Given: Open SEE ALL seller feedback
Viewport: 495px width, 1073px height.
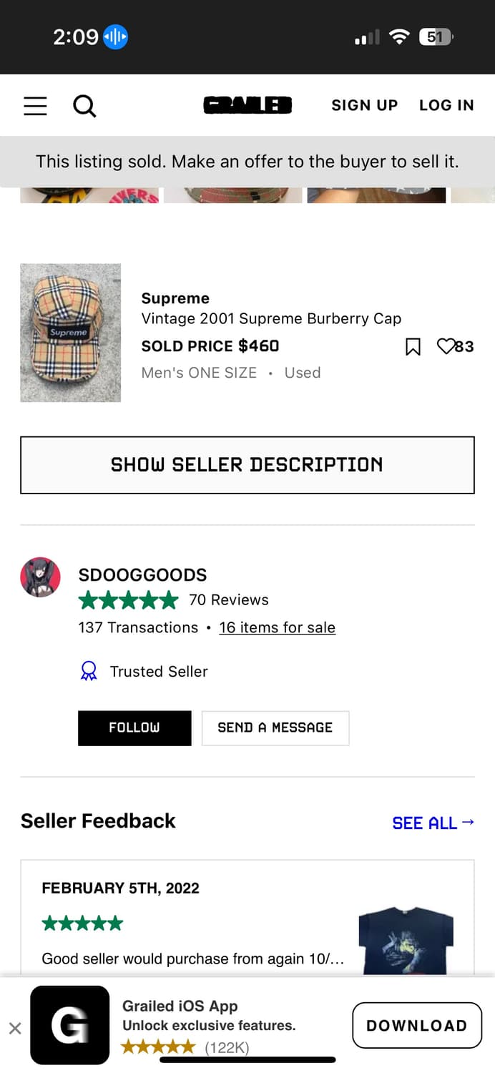Looking at the screenshot, I should (433, 823).
